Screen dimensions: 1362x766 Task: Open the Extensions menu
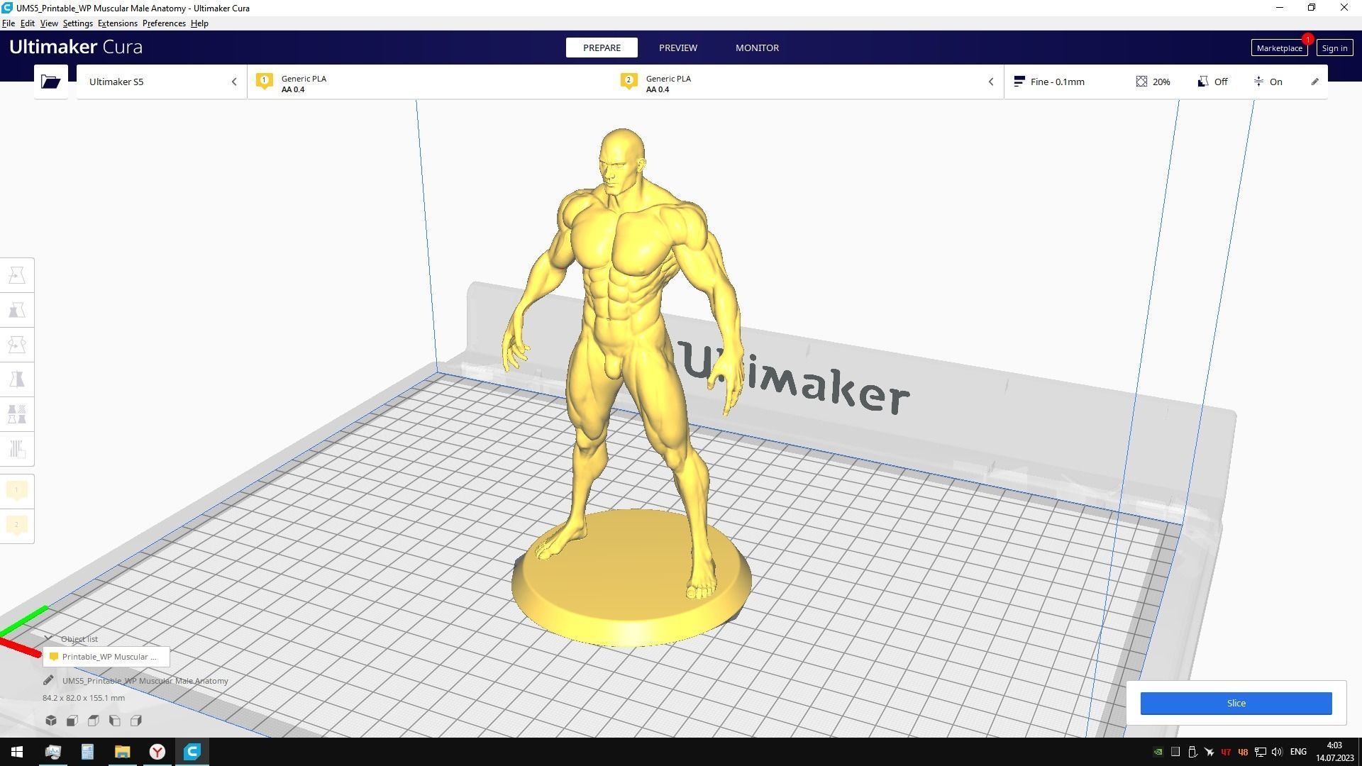pyautogui.click(x=118, y=23)
